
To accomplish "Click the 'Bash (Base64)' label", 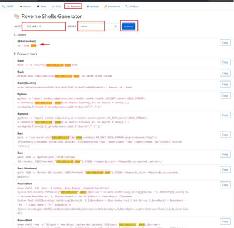I will pyautogui.click(x=27, y=83).
